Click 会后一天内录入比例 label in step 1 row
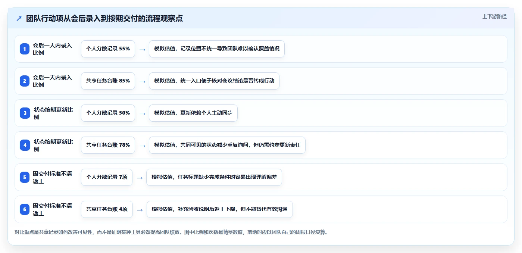The height and width of the screenshot is (253, 522). coord(53,49)
